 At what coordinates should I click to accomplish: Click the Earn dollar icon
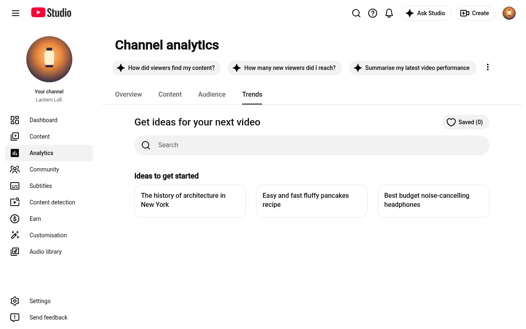(15, 219)
